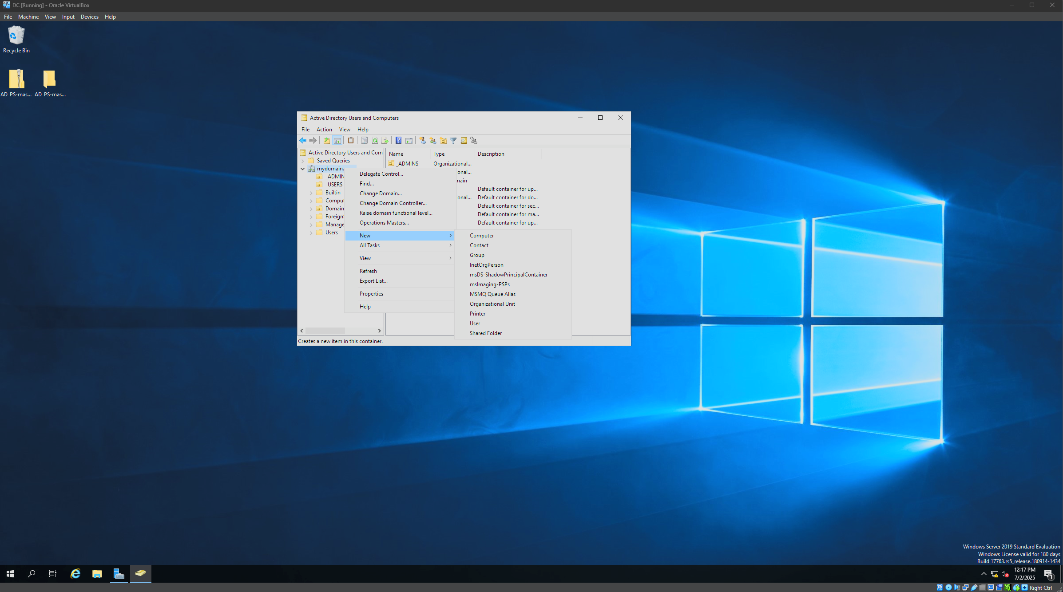Click the Filter funnel icon in toolbar

tap(453, 141)
